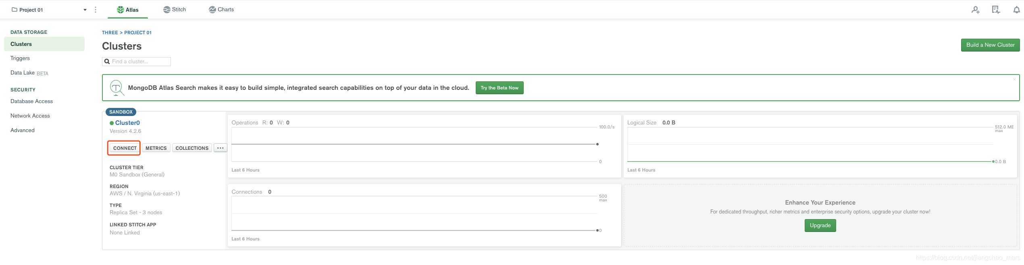Click the invite user icon
The height and width of the screenshot is (265, 1024).
point(975,10)
